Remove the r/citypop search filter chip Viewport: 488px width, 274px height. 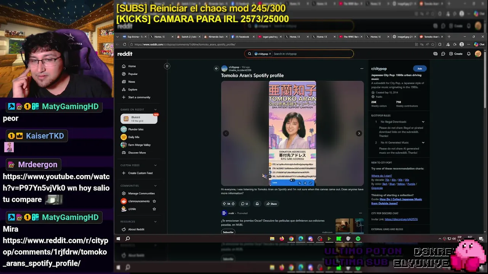(x=270, y=54)
